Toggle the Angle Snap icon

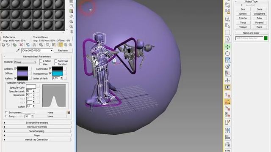click(227, 102)
